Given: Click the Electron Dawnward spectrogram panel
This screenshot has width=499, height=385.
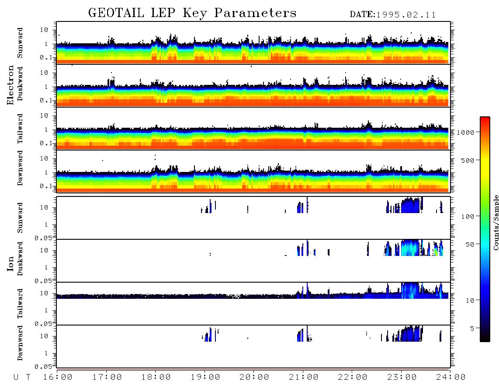Looking at the screenshot, I should [x=253, y=171].
